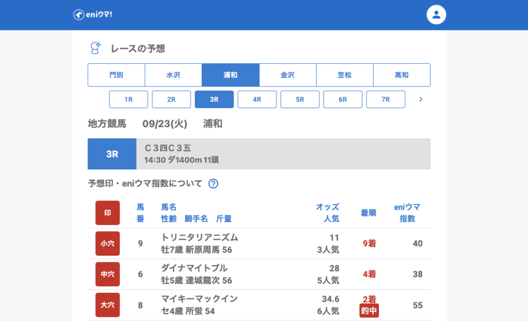Screen dimensions: 528x321
Task: Open the user profile account icon
Action: click(x=436, y=14)
